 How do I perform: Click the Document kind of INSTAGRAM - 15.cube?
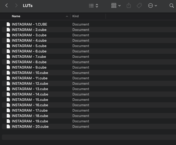[81, 100]
